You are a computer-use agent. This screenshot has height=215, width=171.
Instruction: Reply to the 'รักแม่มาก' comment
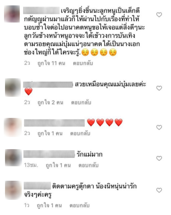(88, 165)
